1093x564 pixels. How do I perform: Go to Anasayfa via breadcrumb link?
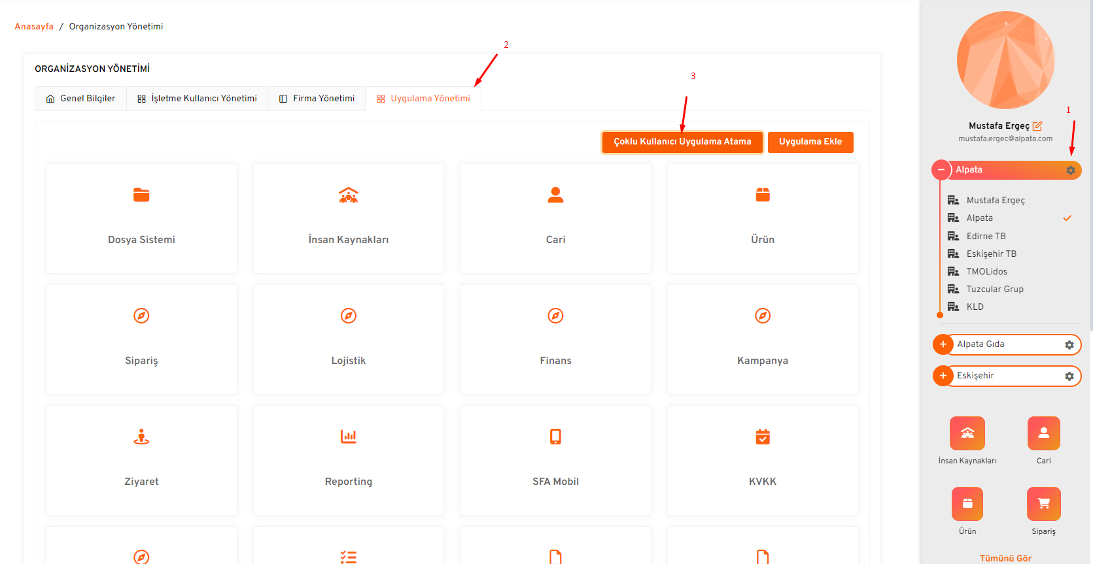(34, 27)
